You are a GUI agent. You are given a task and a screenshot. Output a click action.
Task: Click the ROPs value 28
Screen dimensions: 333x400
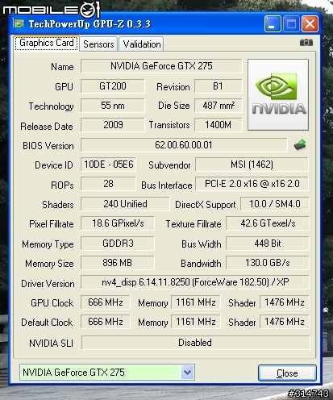(108, 184)
